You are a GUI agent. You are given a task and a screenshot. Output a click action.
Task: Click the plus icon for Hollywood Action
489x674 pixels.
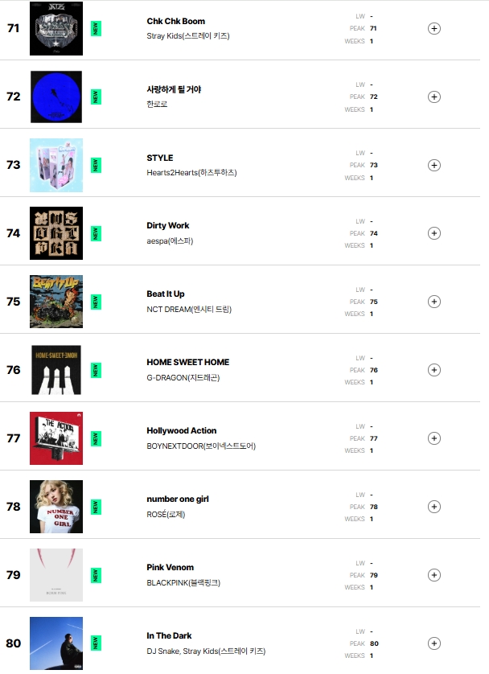coord(434,438)
